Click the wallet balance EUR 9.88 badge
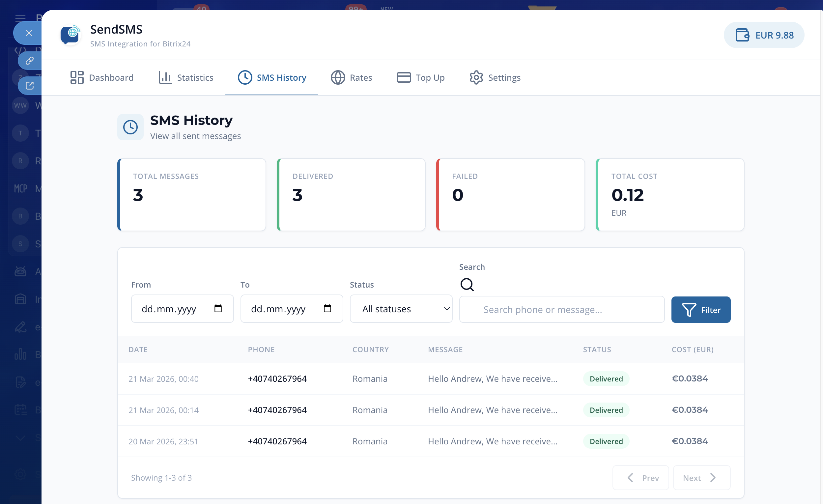 [764, 35]
